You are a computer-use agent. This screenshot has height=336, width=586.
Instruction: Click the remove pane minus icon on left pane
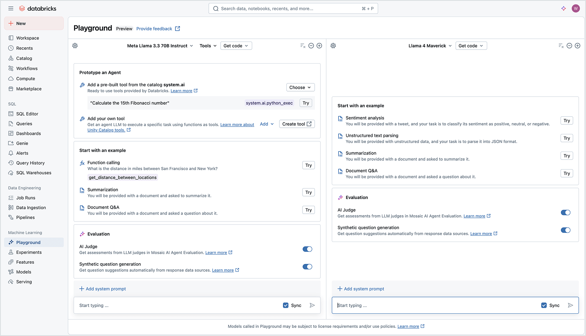pyautogui.click(x=311, y=46)
